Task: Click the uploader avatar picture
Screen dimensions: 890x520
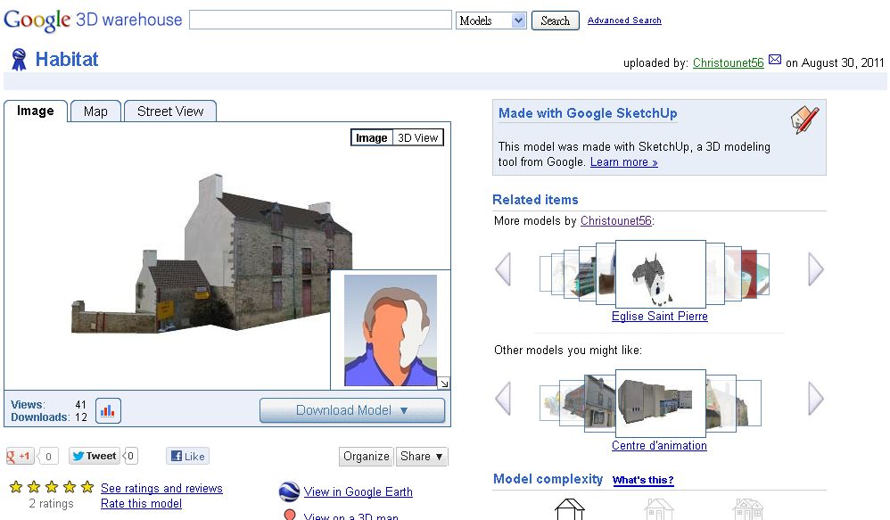Action: (391, 330)
